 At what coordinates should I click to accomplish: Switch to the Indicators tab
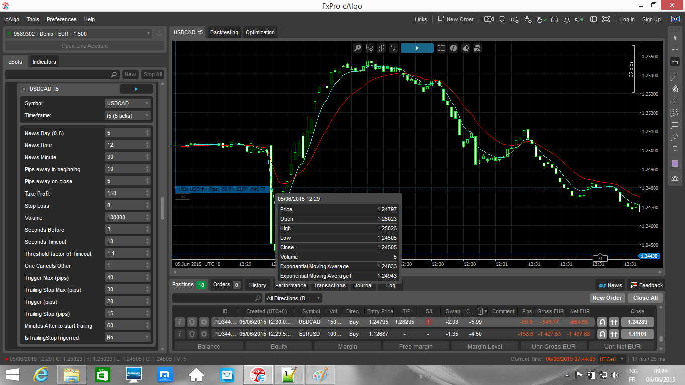tap(44, 62)
